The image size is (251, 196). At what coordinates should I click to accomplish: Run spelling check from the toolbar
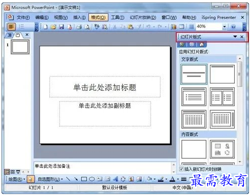[x=97, y=27]
